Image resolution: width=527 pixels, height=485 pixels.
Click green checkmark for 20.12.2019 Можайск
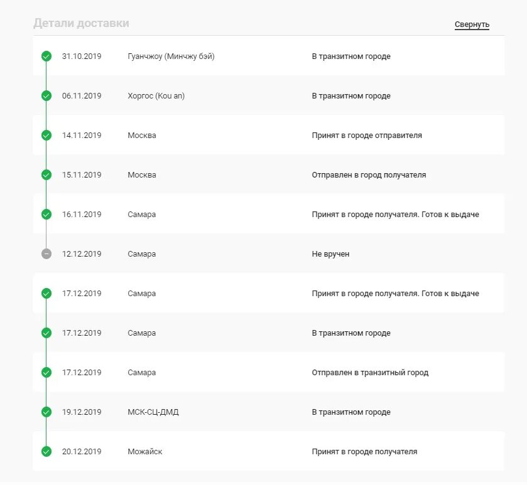[46, 452]
